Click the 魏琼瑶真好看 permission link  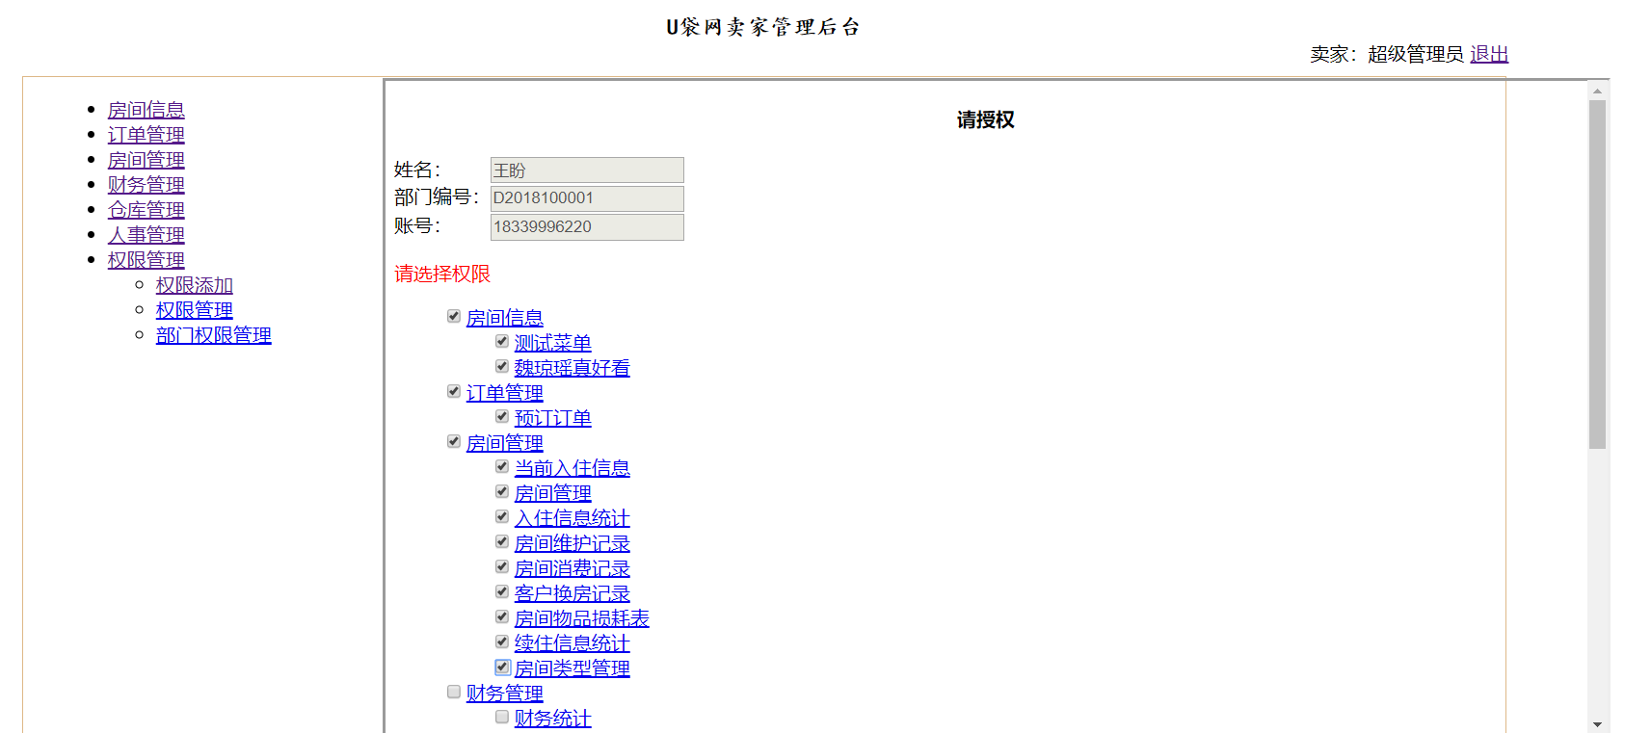coord(572,368)
